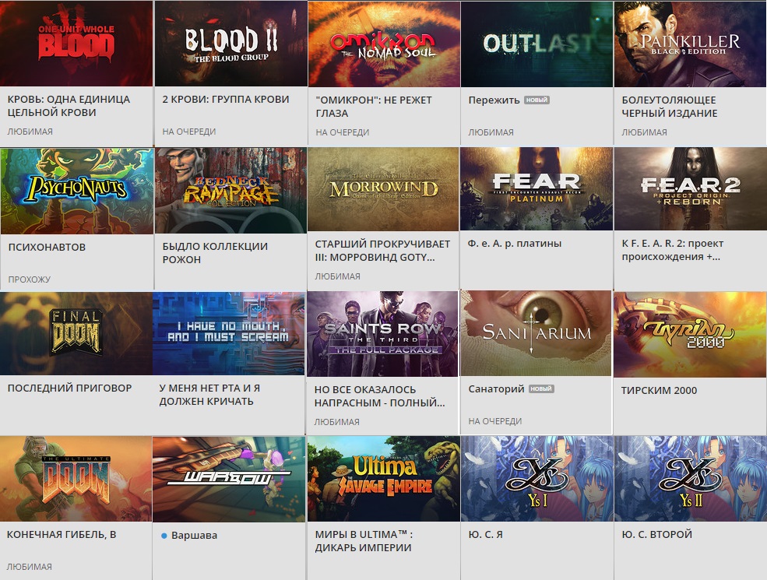Click 'ЛЮБИМАЯ' under the Пережить title
The width and height of the screenshot is (767, 580).
point(491,132)
